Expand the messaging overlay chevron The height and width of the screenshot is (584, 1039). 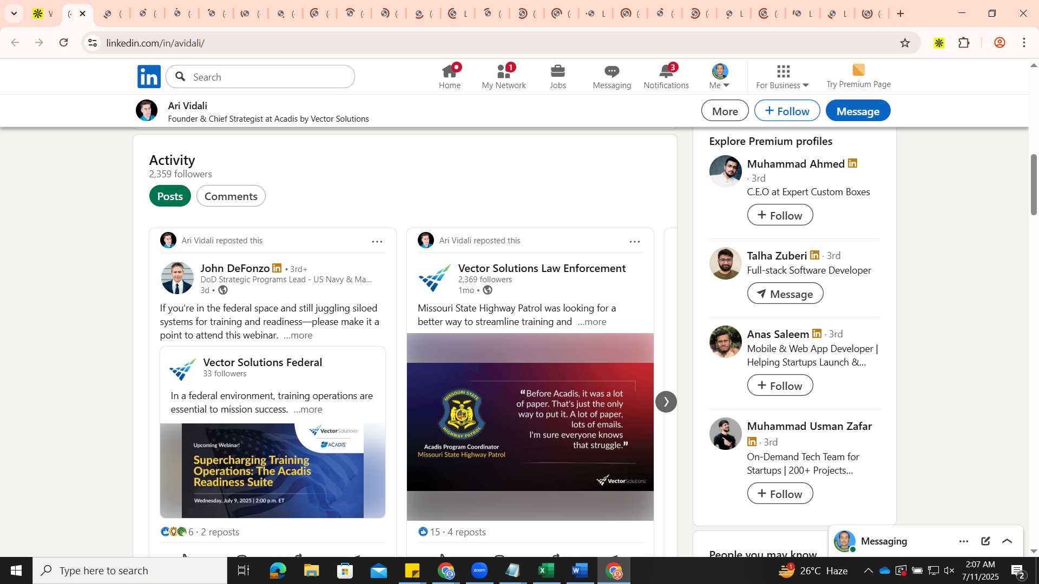1007,541
